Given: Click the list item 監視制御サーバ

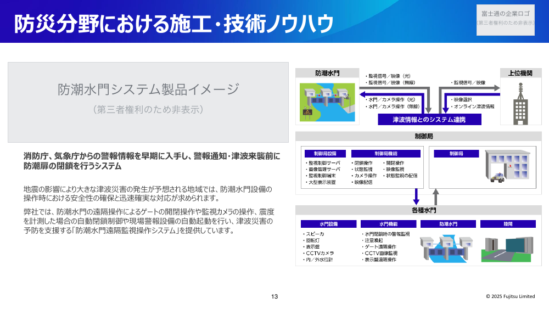Looking at the screenshot, I should point(323,163).
